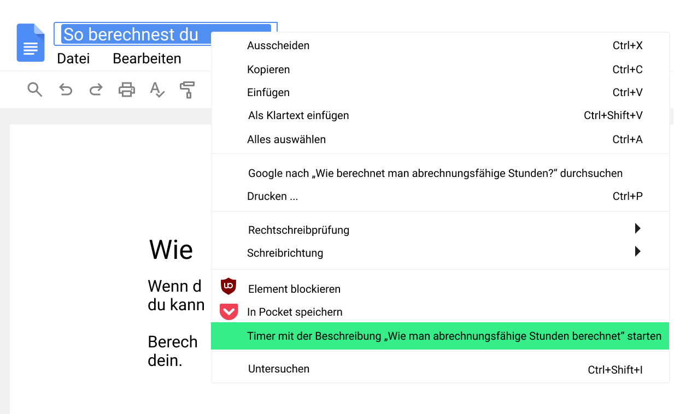Select Alles auswählen in the menu
The width and height of the screenshot is (680, 414).
[x=286, y=139]
